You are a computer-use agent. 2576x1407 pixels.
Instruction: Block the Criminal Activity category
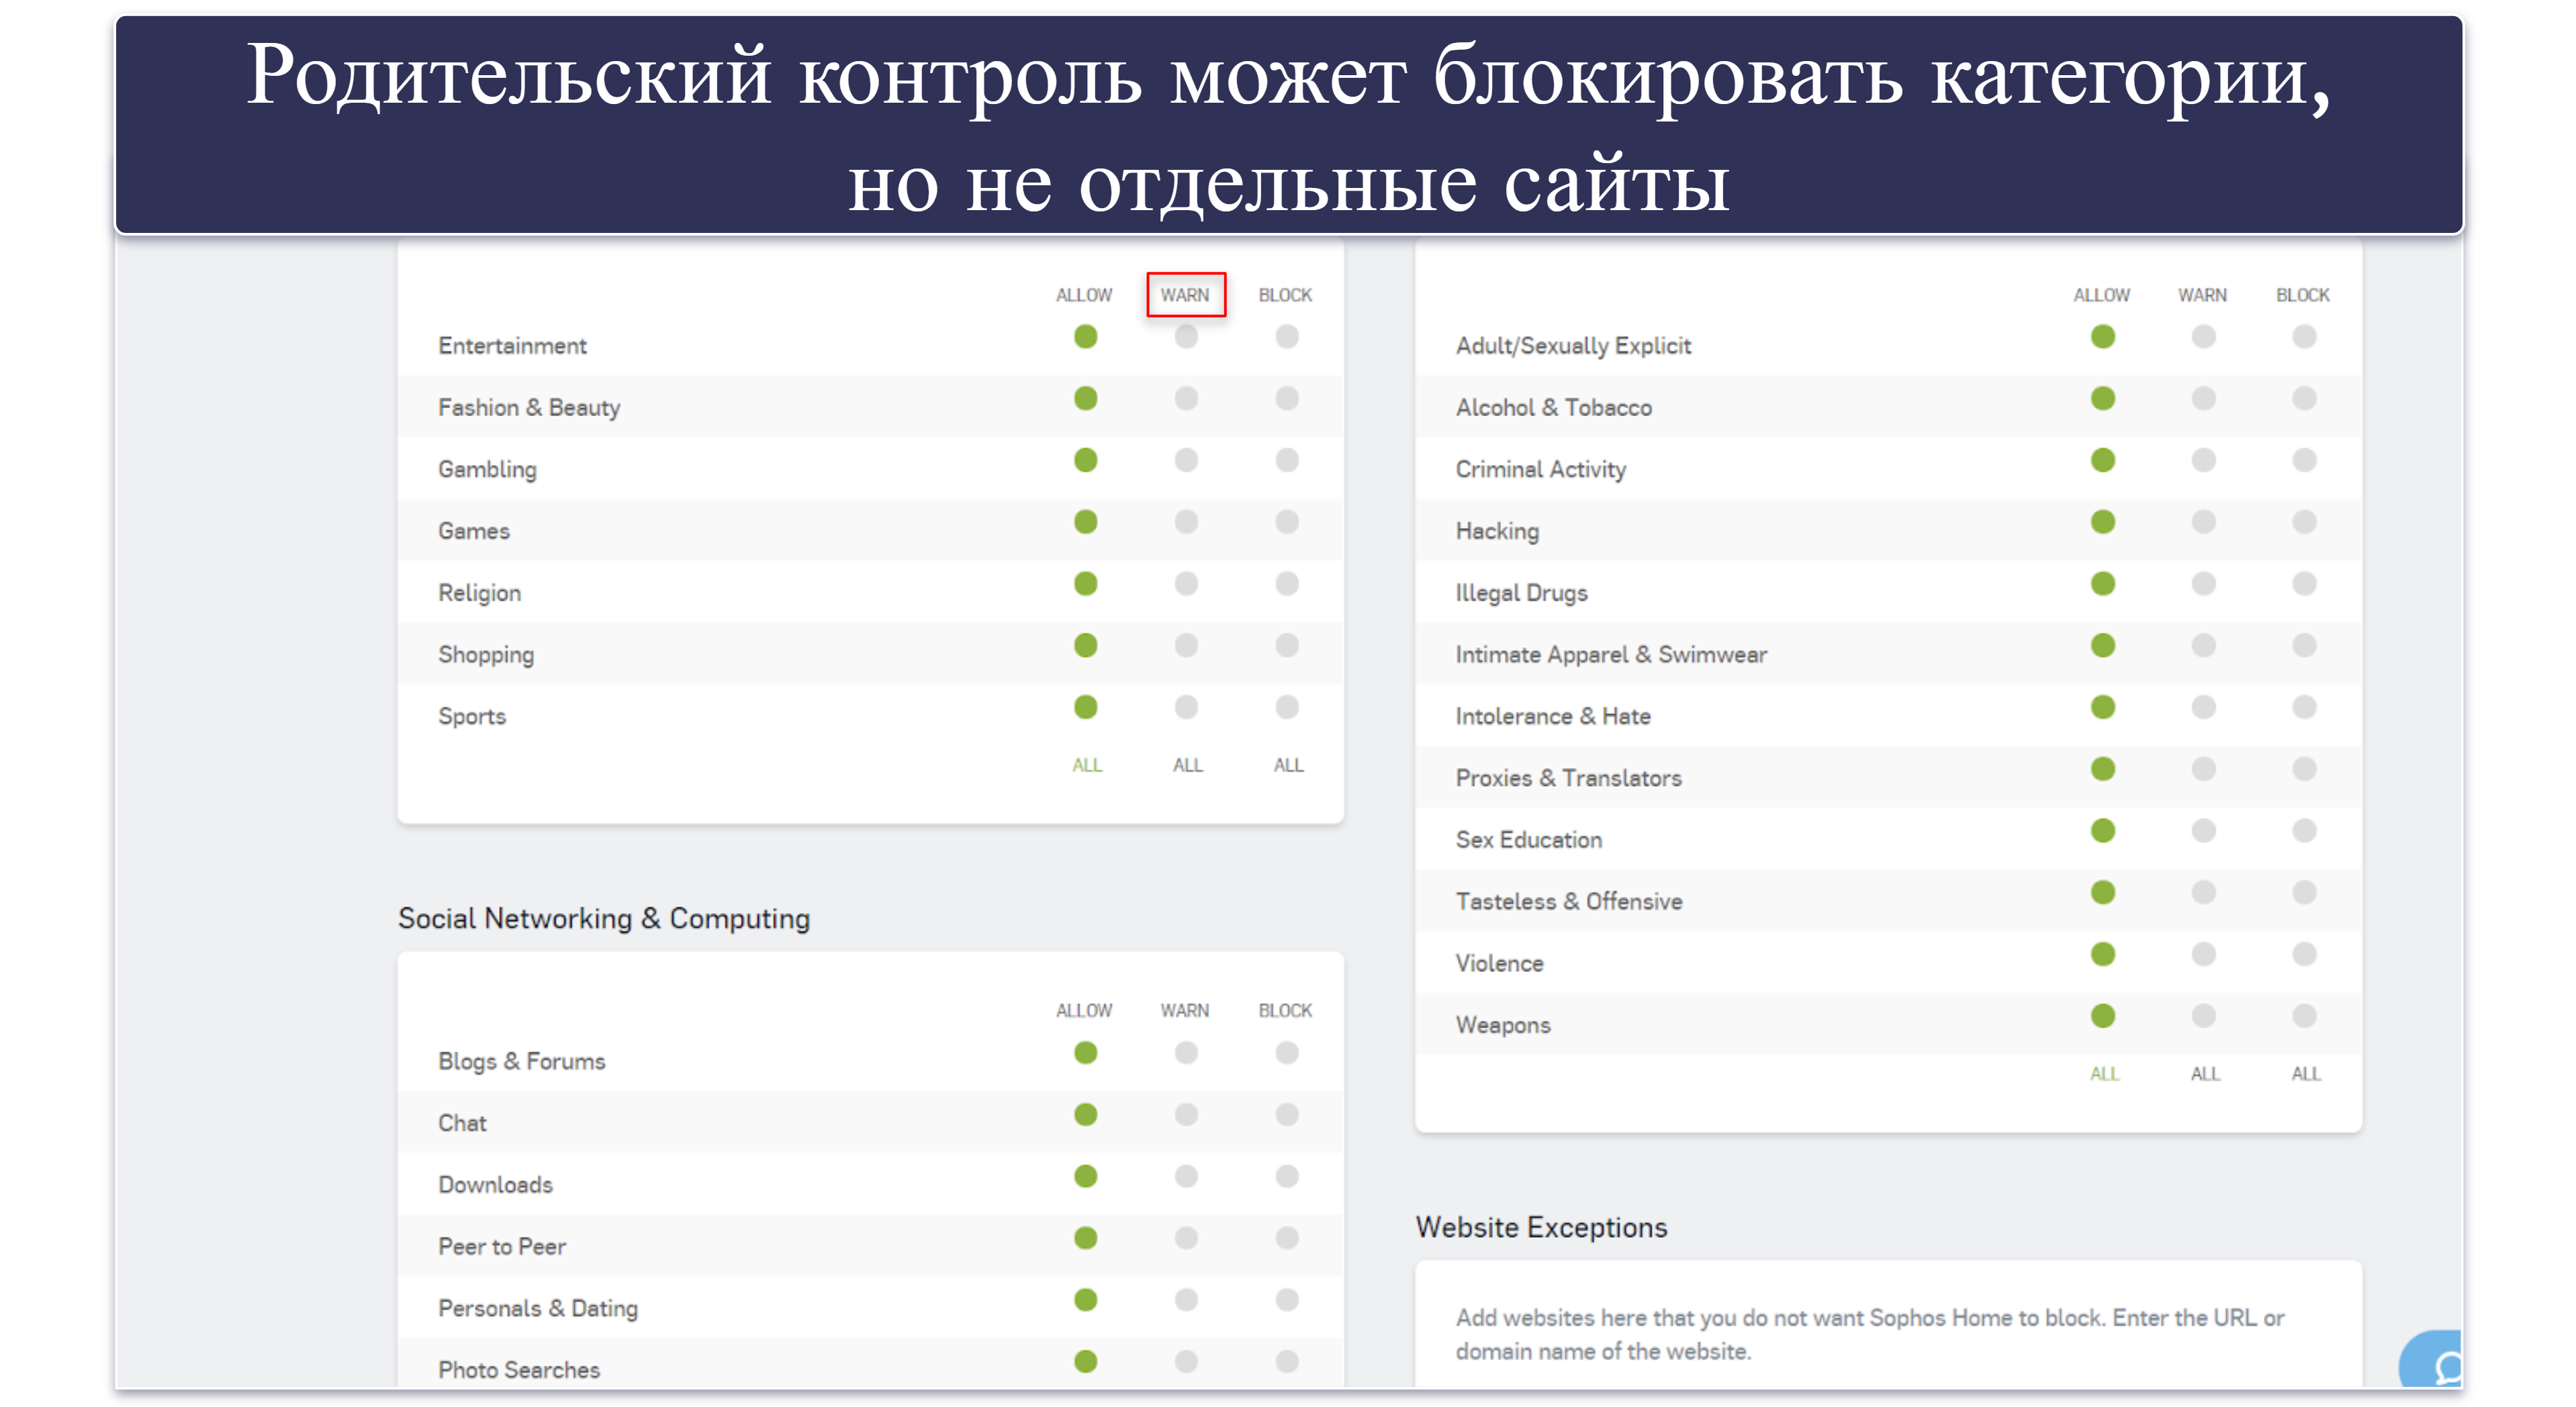tap(2304, 460)
